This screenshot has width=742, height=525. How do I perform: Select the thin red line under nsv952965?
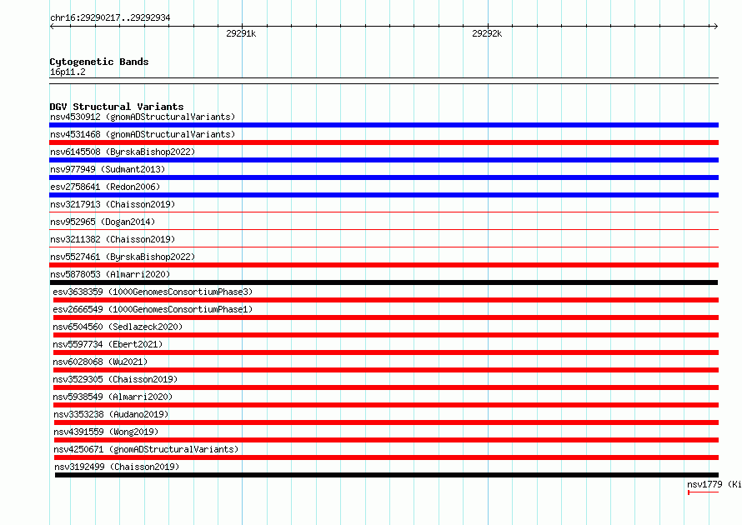[x=384, y=230]
